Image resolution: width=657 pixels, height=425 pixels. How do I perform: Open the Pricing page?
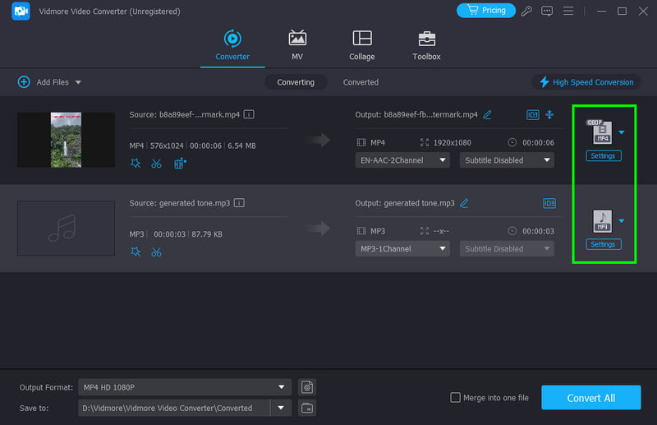point(485,11)
